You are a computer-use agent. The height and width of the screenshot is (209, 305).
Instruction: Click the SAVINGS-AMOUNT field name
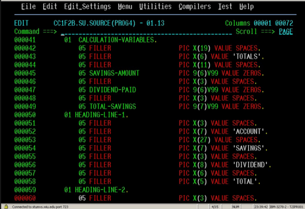(114, 73)
